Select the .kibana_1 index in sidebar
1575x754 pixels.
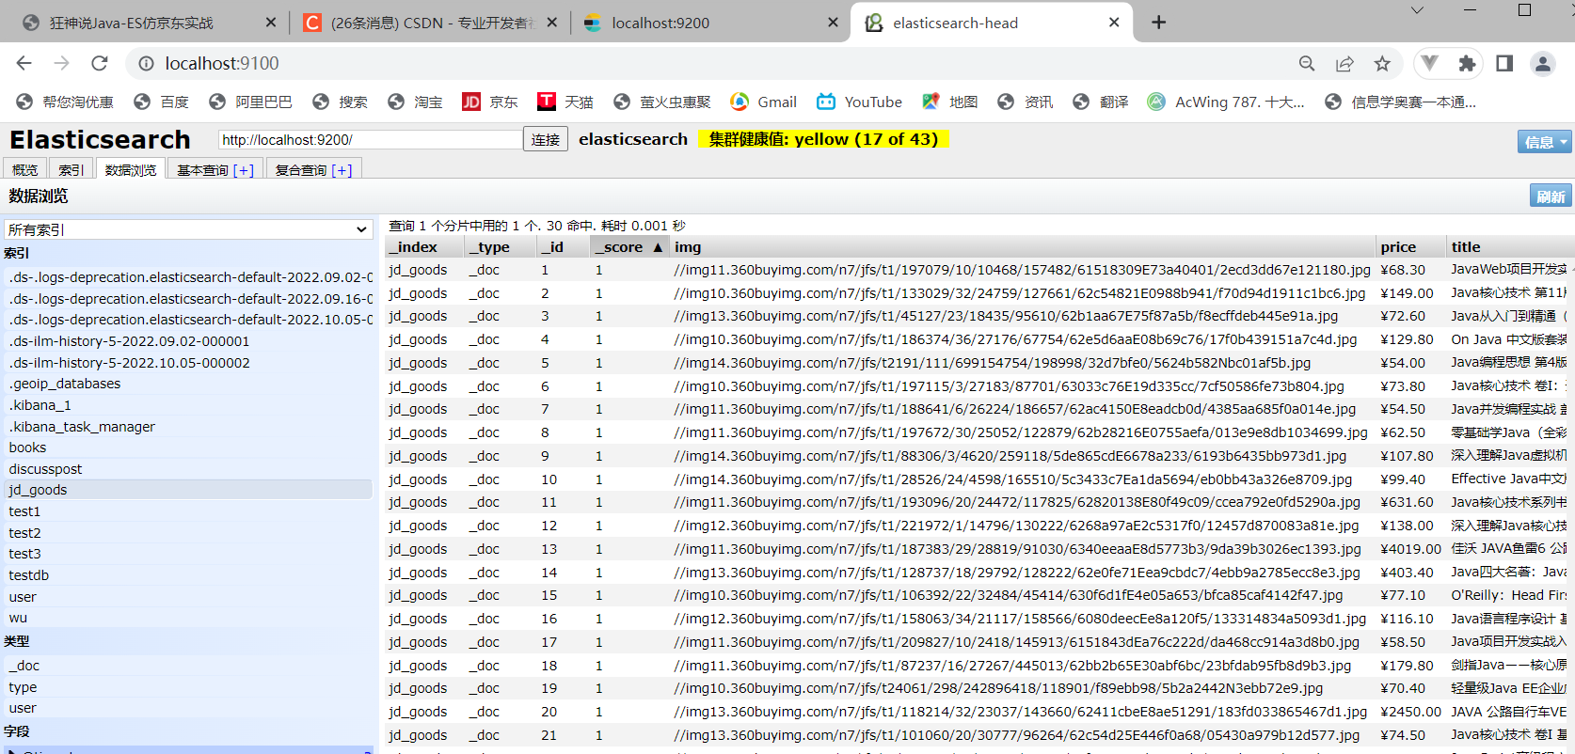[x=188, y=405]
